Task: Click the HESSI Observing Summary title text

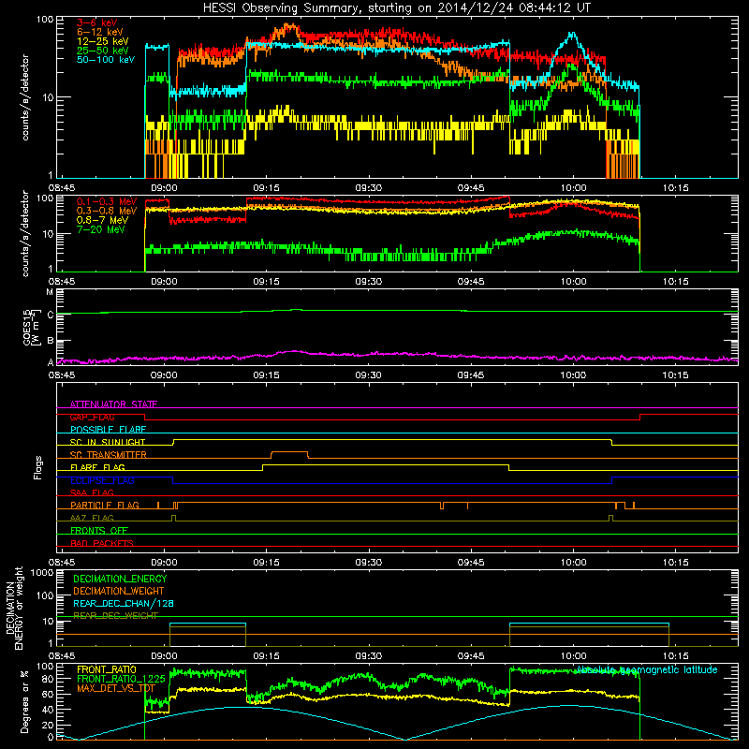Action: coord(396,8)
